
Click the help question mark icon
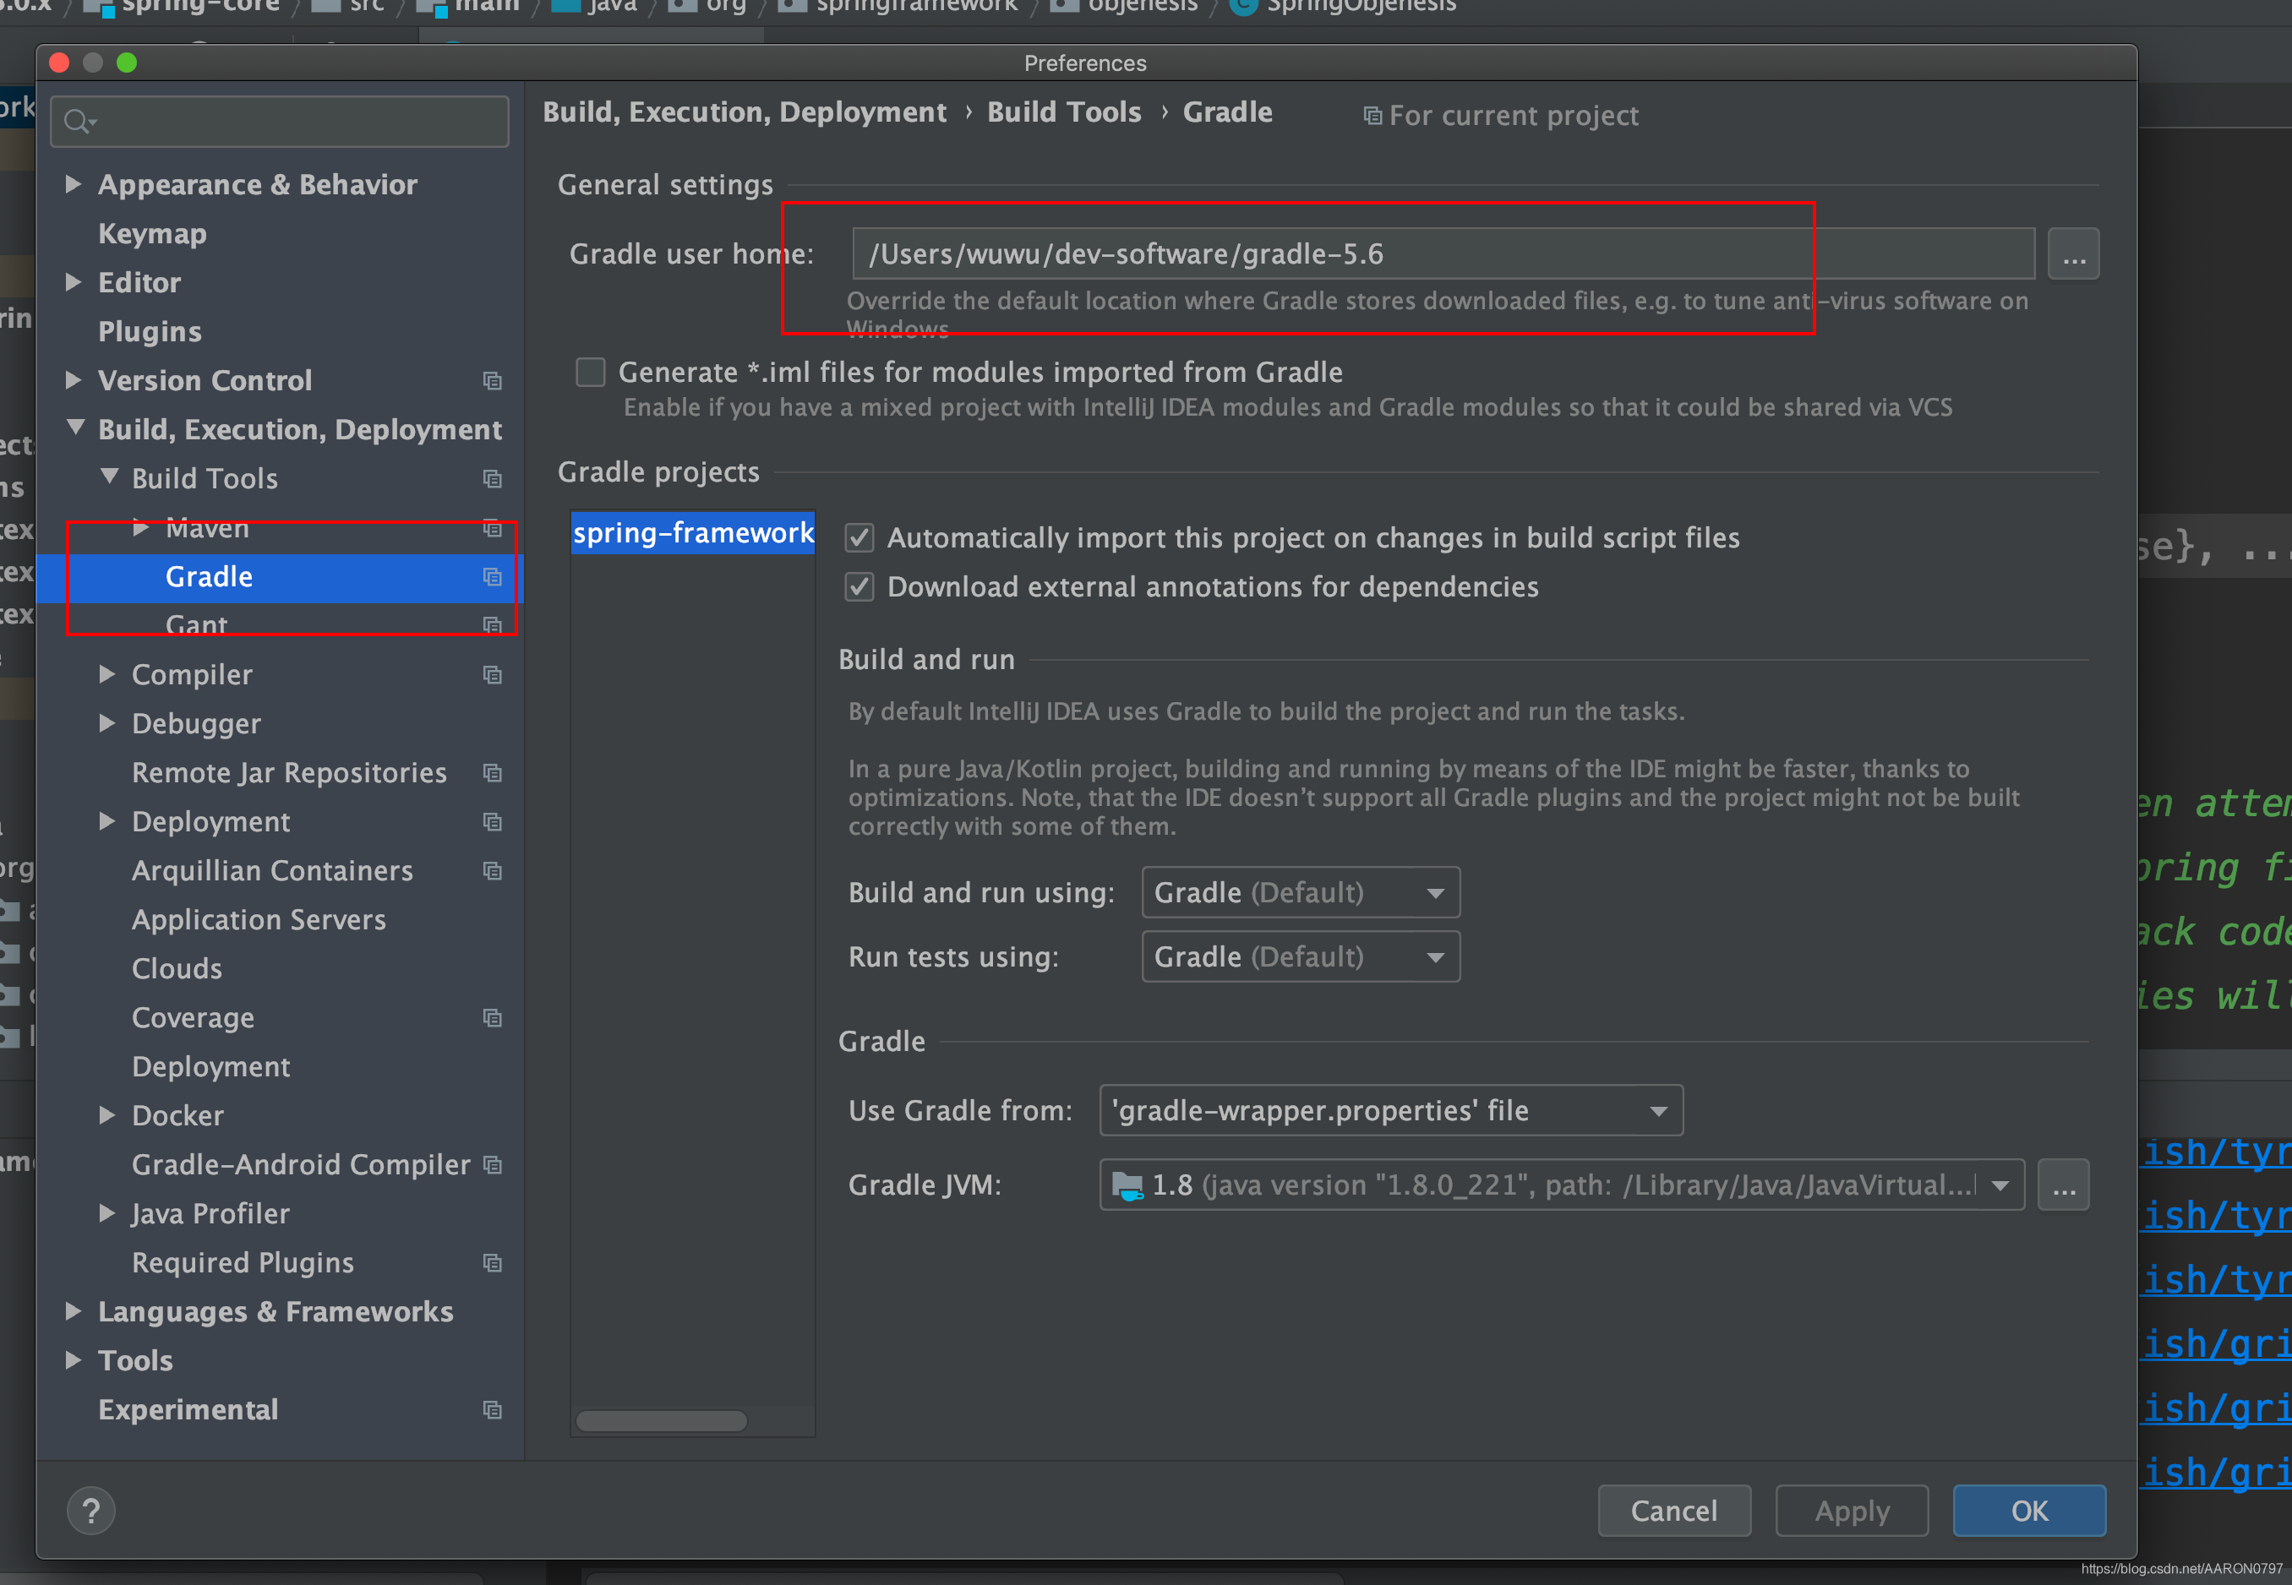[x=90, y=1511]
